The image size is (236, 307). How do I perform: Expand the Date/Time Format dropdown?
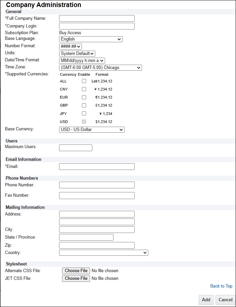coord(82,61)
